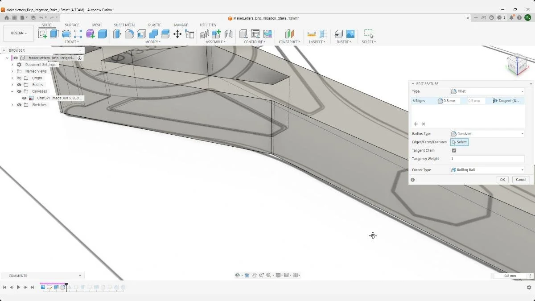This screenshot has height=301, width=535.
Task: Cancel the Edit Feature dialog
Action: click(x=521, y=180)
